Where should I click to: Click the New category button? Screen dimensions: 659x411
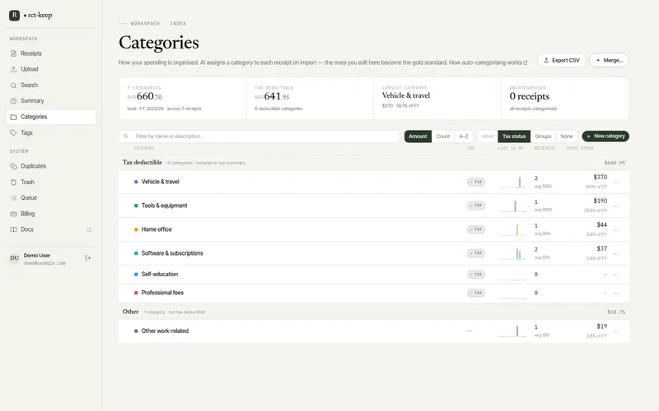[605, 136]
